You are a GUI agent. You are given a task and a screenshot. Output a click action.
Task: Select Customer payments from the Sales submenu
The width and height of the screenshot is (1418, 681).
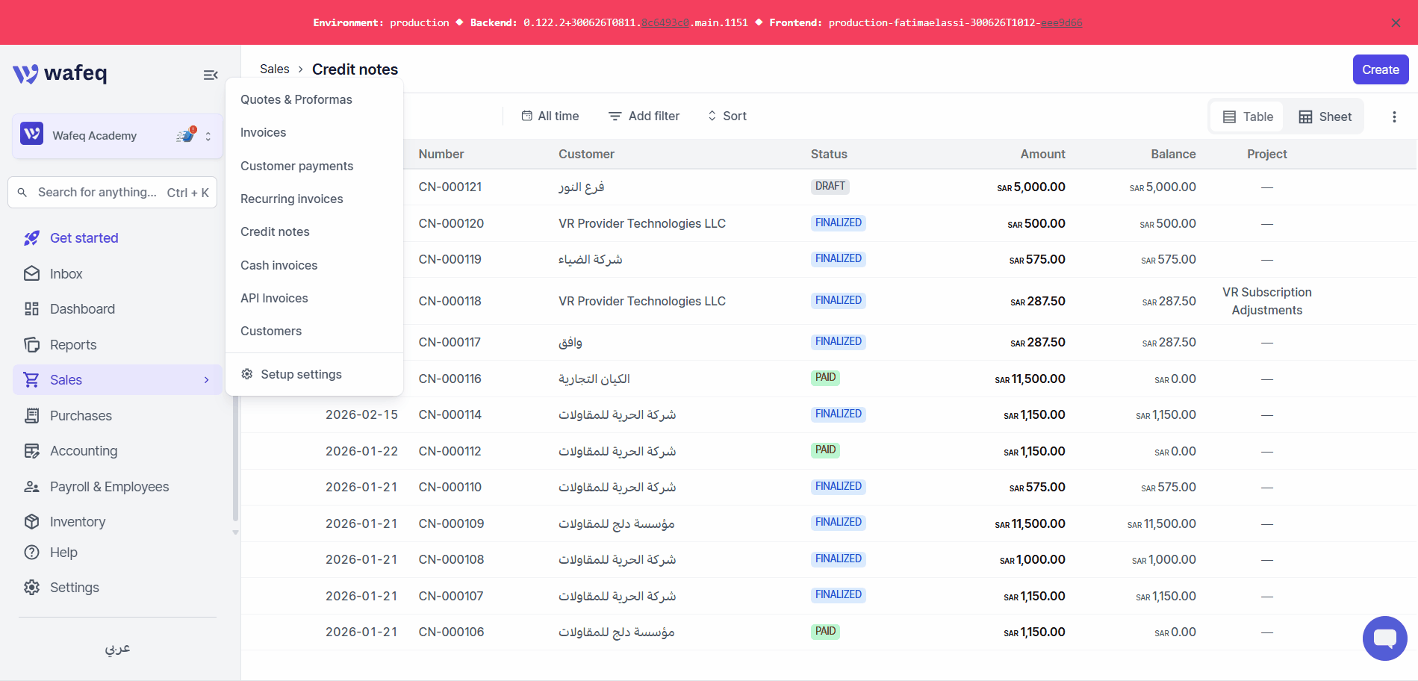[296, 166]
